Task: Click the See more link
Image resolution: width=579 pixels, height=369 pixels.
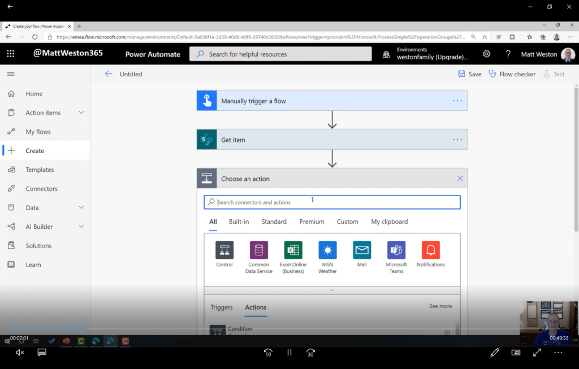Action: click(440, 306)
